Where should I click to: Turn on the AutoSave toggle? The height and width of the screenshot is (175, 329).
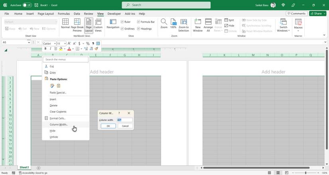27,5
